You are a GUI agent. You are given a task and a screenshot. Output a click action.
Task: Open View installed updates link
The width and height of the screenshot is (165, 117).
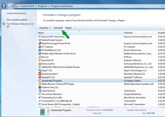17,20
